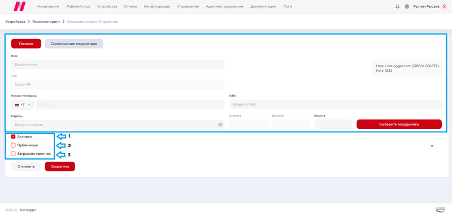Open the Устройства menu item
Image resolution: width=452 pixels, height=216 pixels.
coord(107,6)
